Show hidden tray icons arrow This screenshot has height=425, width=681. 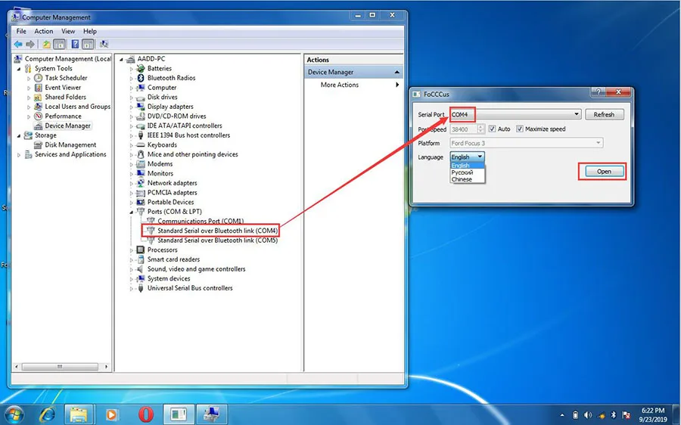point(562,415)
